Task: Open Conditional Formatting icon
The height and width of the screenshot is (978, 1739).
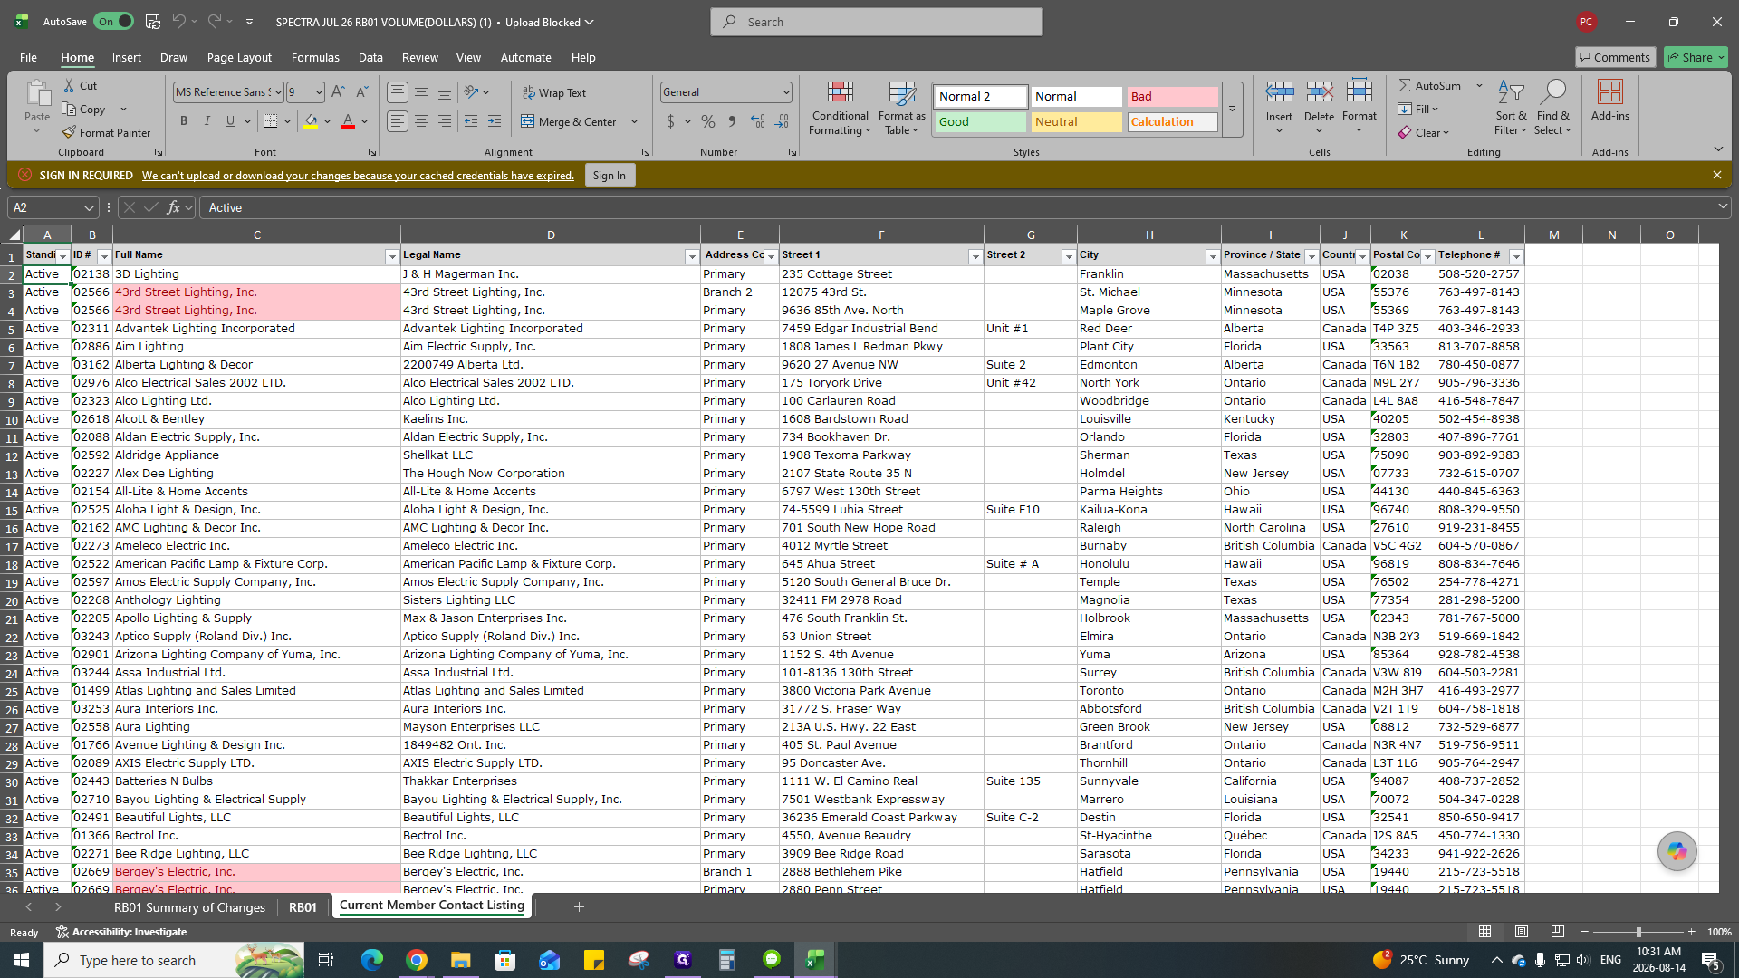Action: pyautogui.click(x=841, y=92)
